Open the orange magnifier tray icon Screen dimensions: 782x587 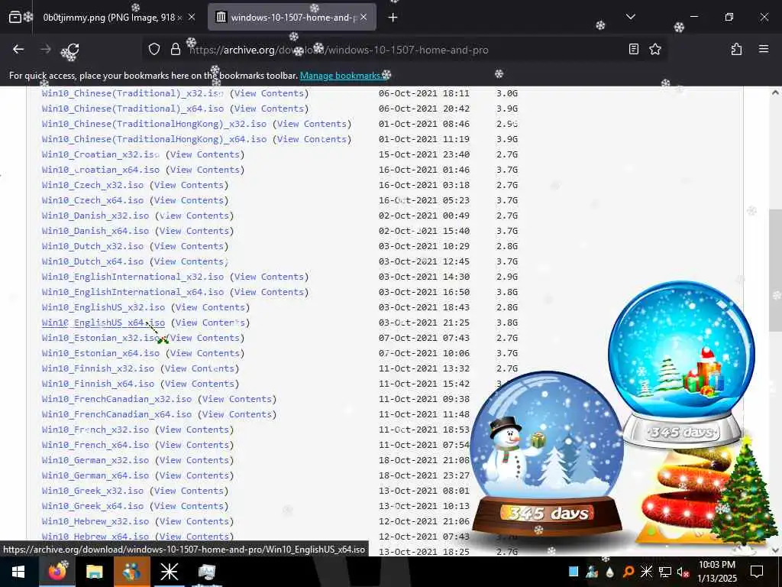coord(628,572)
